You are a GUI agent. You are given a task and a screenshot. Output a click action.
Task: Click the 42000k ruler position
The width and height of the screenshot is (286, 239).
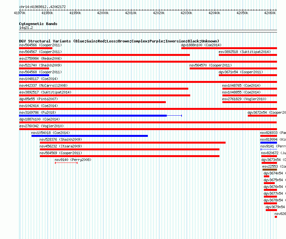pos(103,13)
